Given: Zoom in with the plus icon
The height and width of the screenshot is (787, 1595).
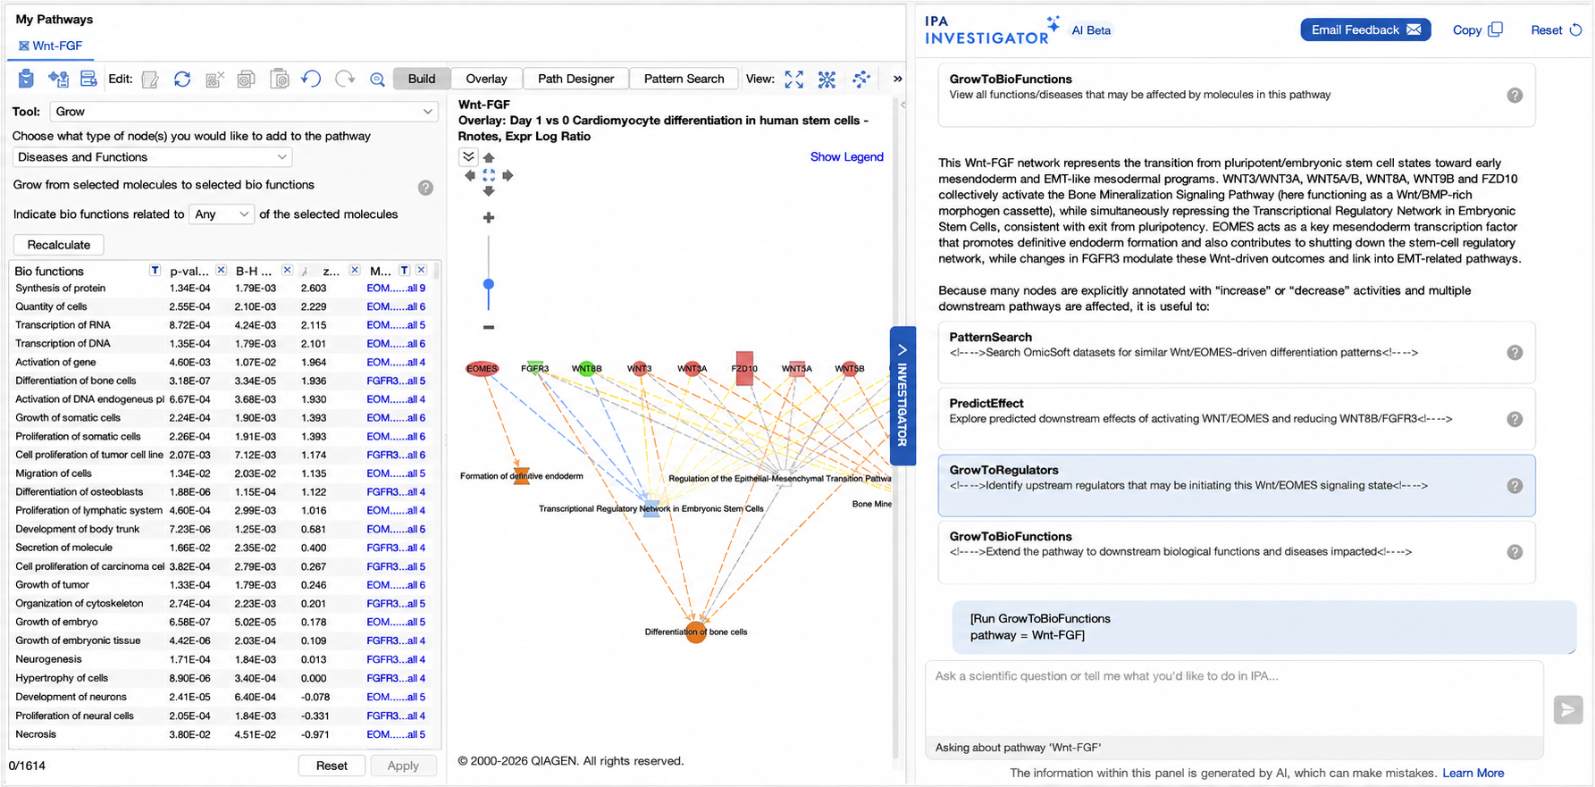Looking at the screenshot, I should [x=489, y=217].
